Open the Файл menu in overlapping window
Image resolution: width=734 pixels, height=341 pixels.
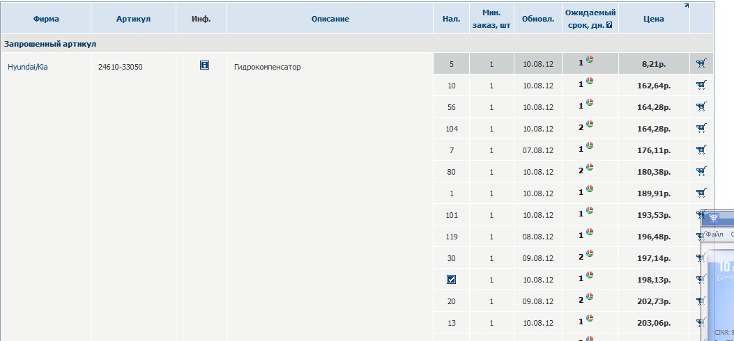pos(714,235)
